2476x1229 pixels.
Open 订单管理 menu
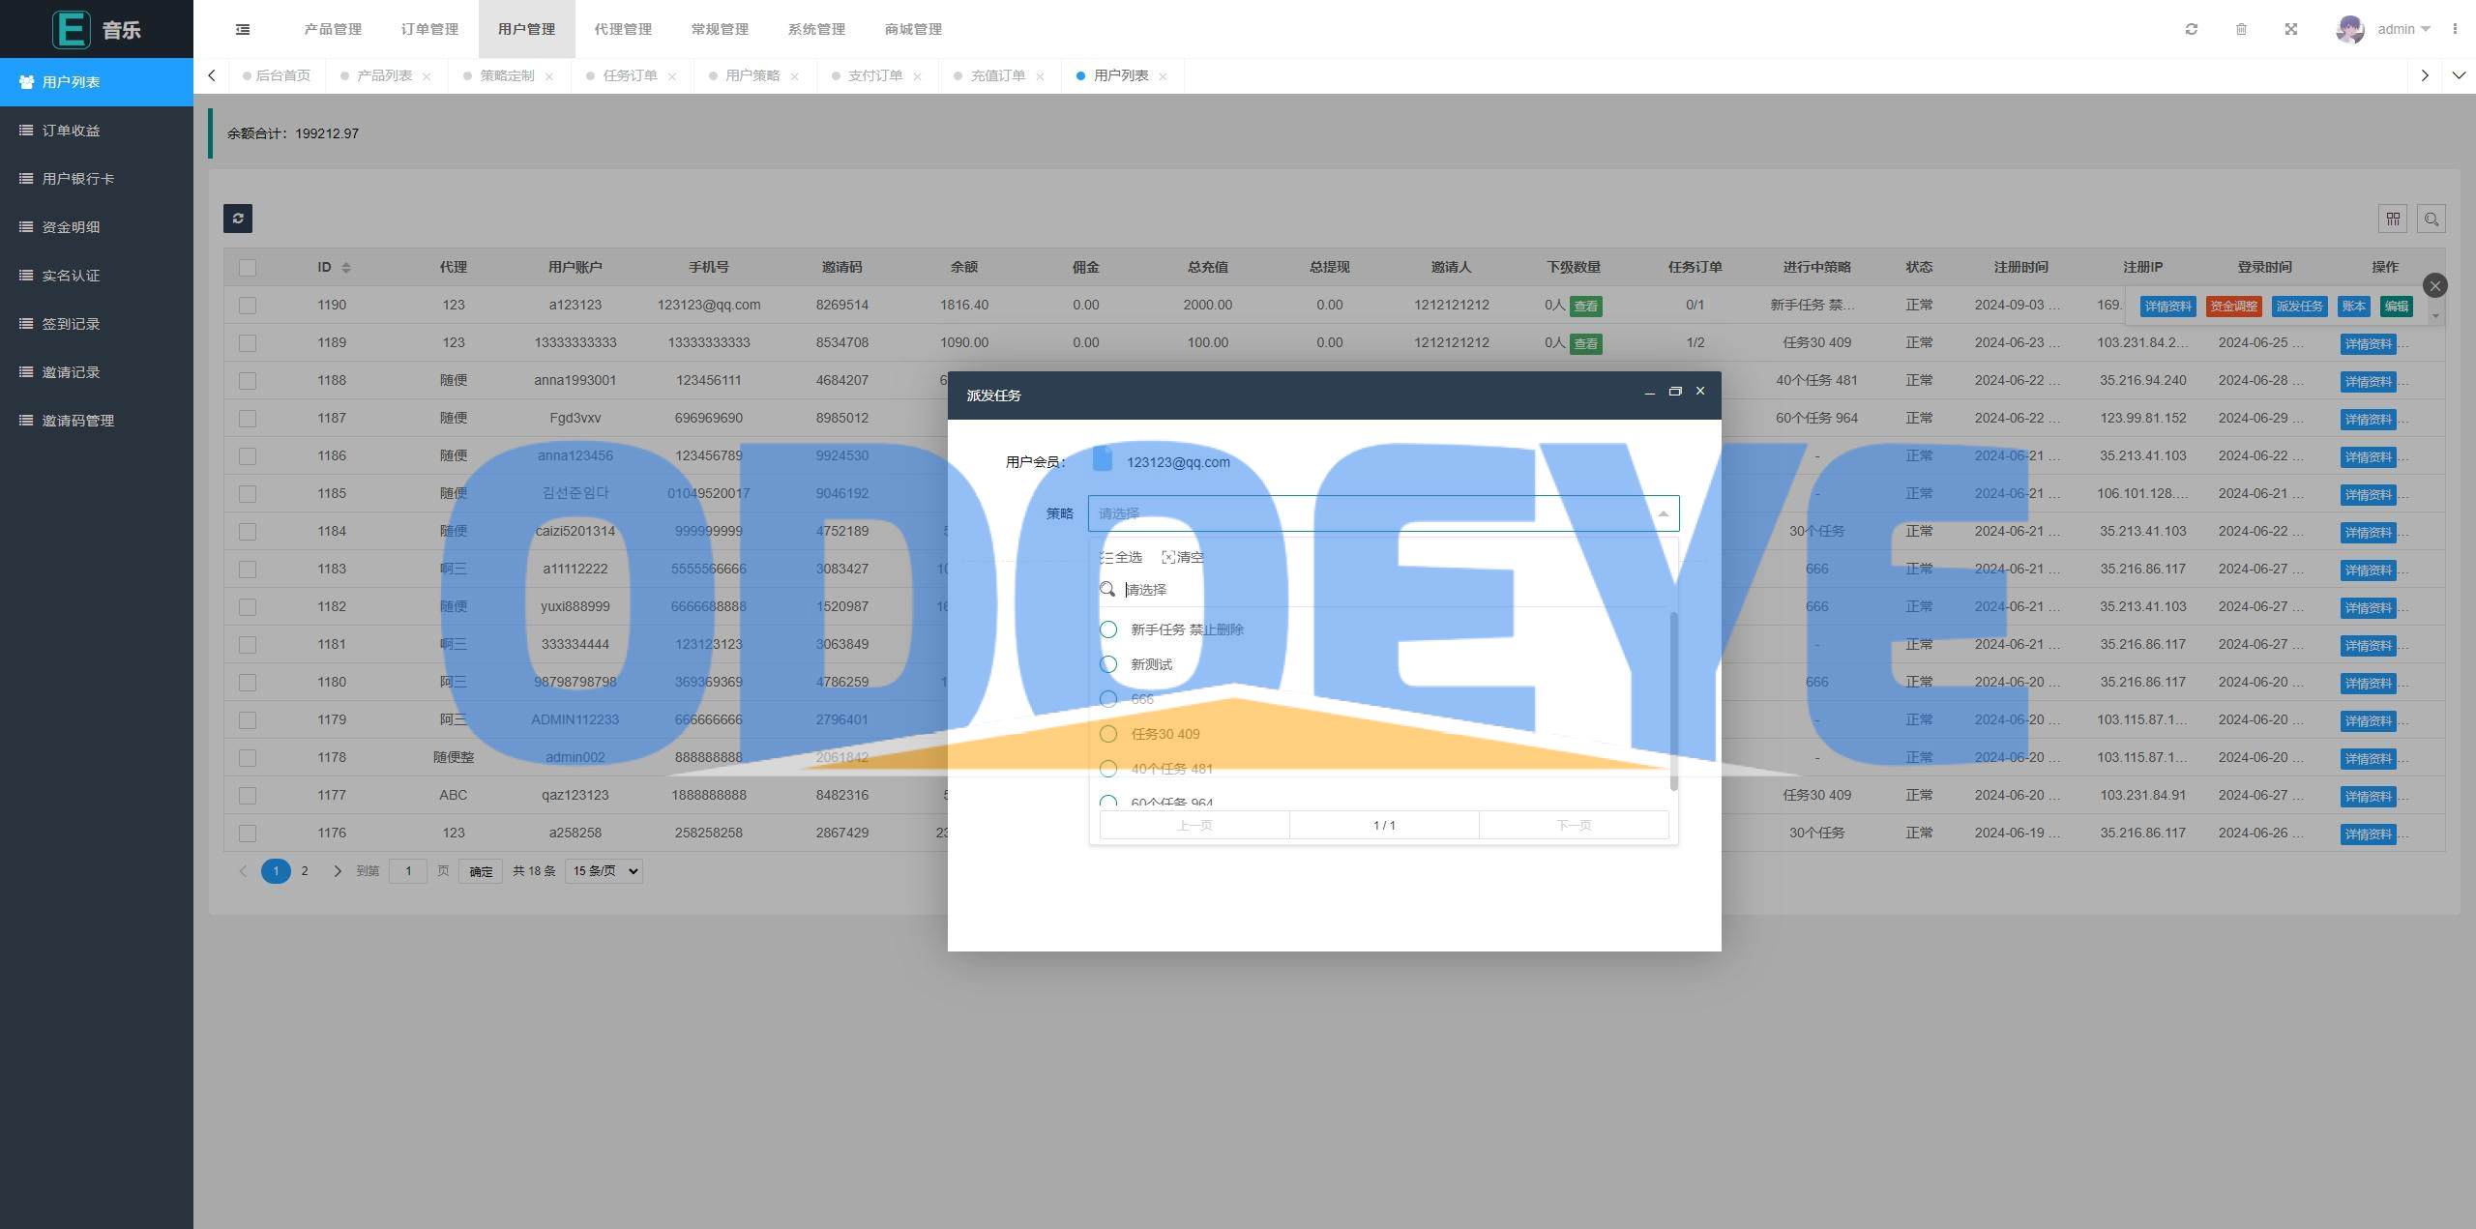427,28
